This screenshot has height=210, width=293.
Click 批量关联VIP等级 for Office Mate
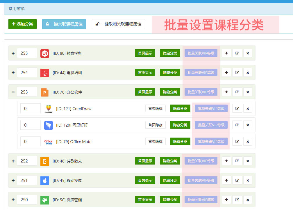click(211, 141)
